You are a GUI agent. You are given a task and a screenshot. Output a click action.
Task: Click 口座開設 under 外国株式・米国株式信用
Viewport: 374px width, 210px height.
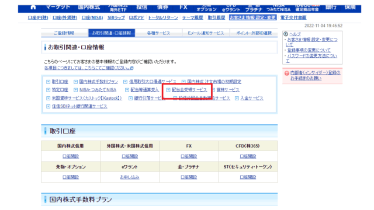[130, 156]
